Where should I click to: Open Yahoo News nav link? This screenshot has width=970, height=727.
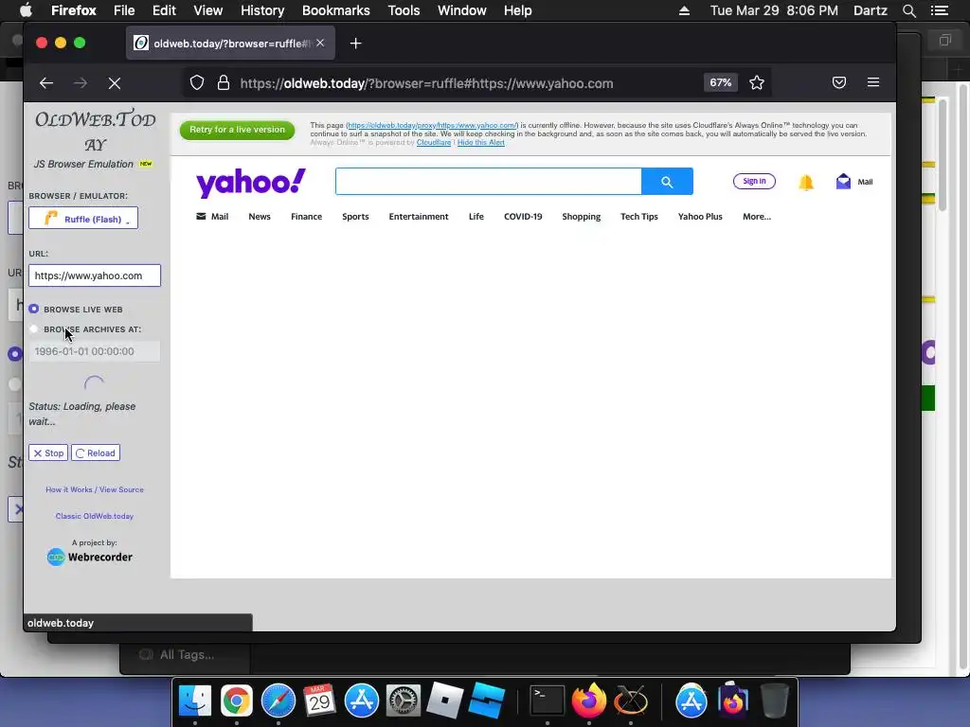coord(260,217)
